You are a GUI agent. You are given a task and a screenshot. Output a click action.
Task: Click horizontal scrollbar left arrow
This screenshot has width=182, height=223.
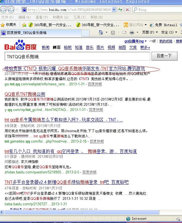point(2,212)
